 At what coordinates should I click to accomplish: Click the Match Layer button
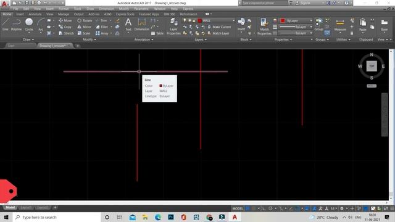218,33
